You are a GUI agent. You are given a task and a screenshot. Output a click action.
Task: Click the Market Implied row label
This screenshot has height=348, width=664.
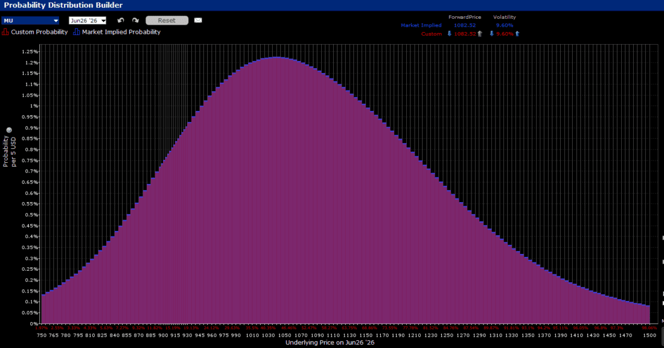421,25
